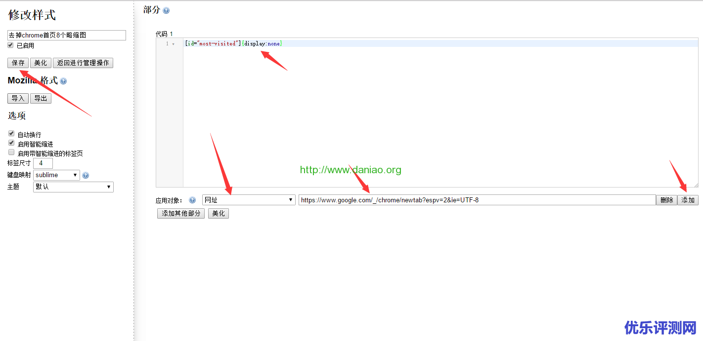Toggle the 自动换行 checkbox

coord(11,134)
